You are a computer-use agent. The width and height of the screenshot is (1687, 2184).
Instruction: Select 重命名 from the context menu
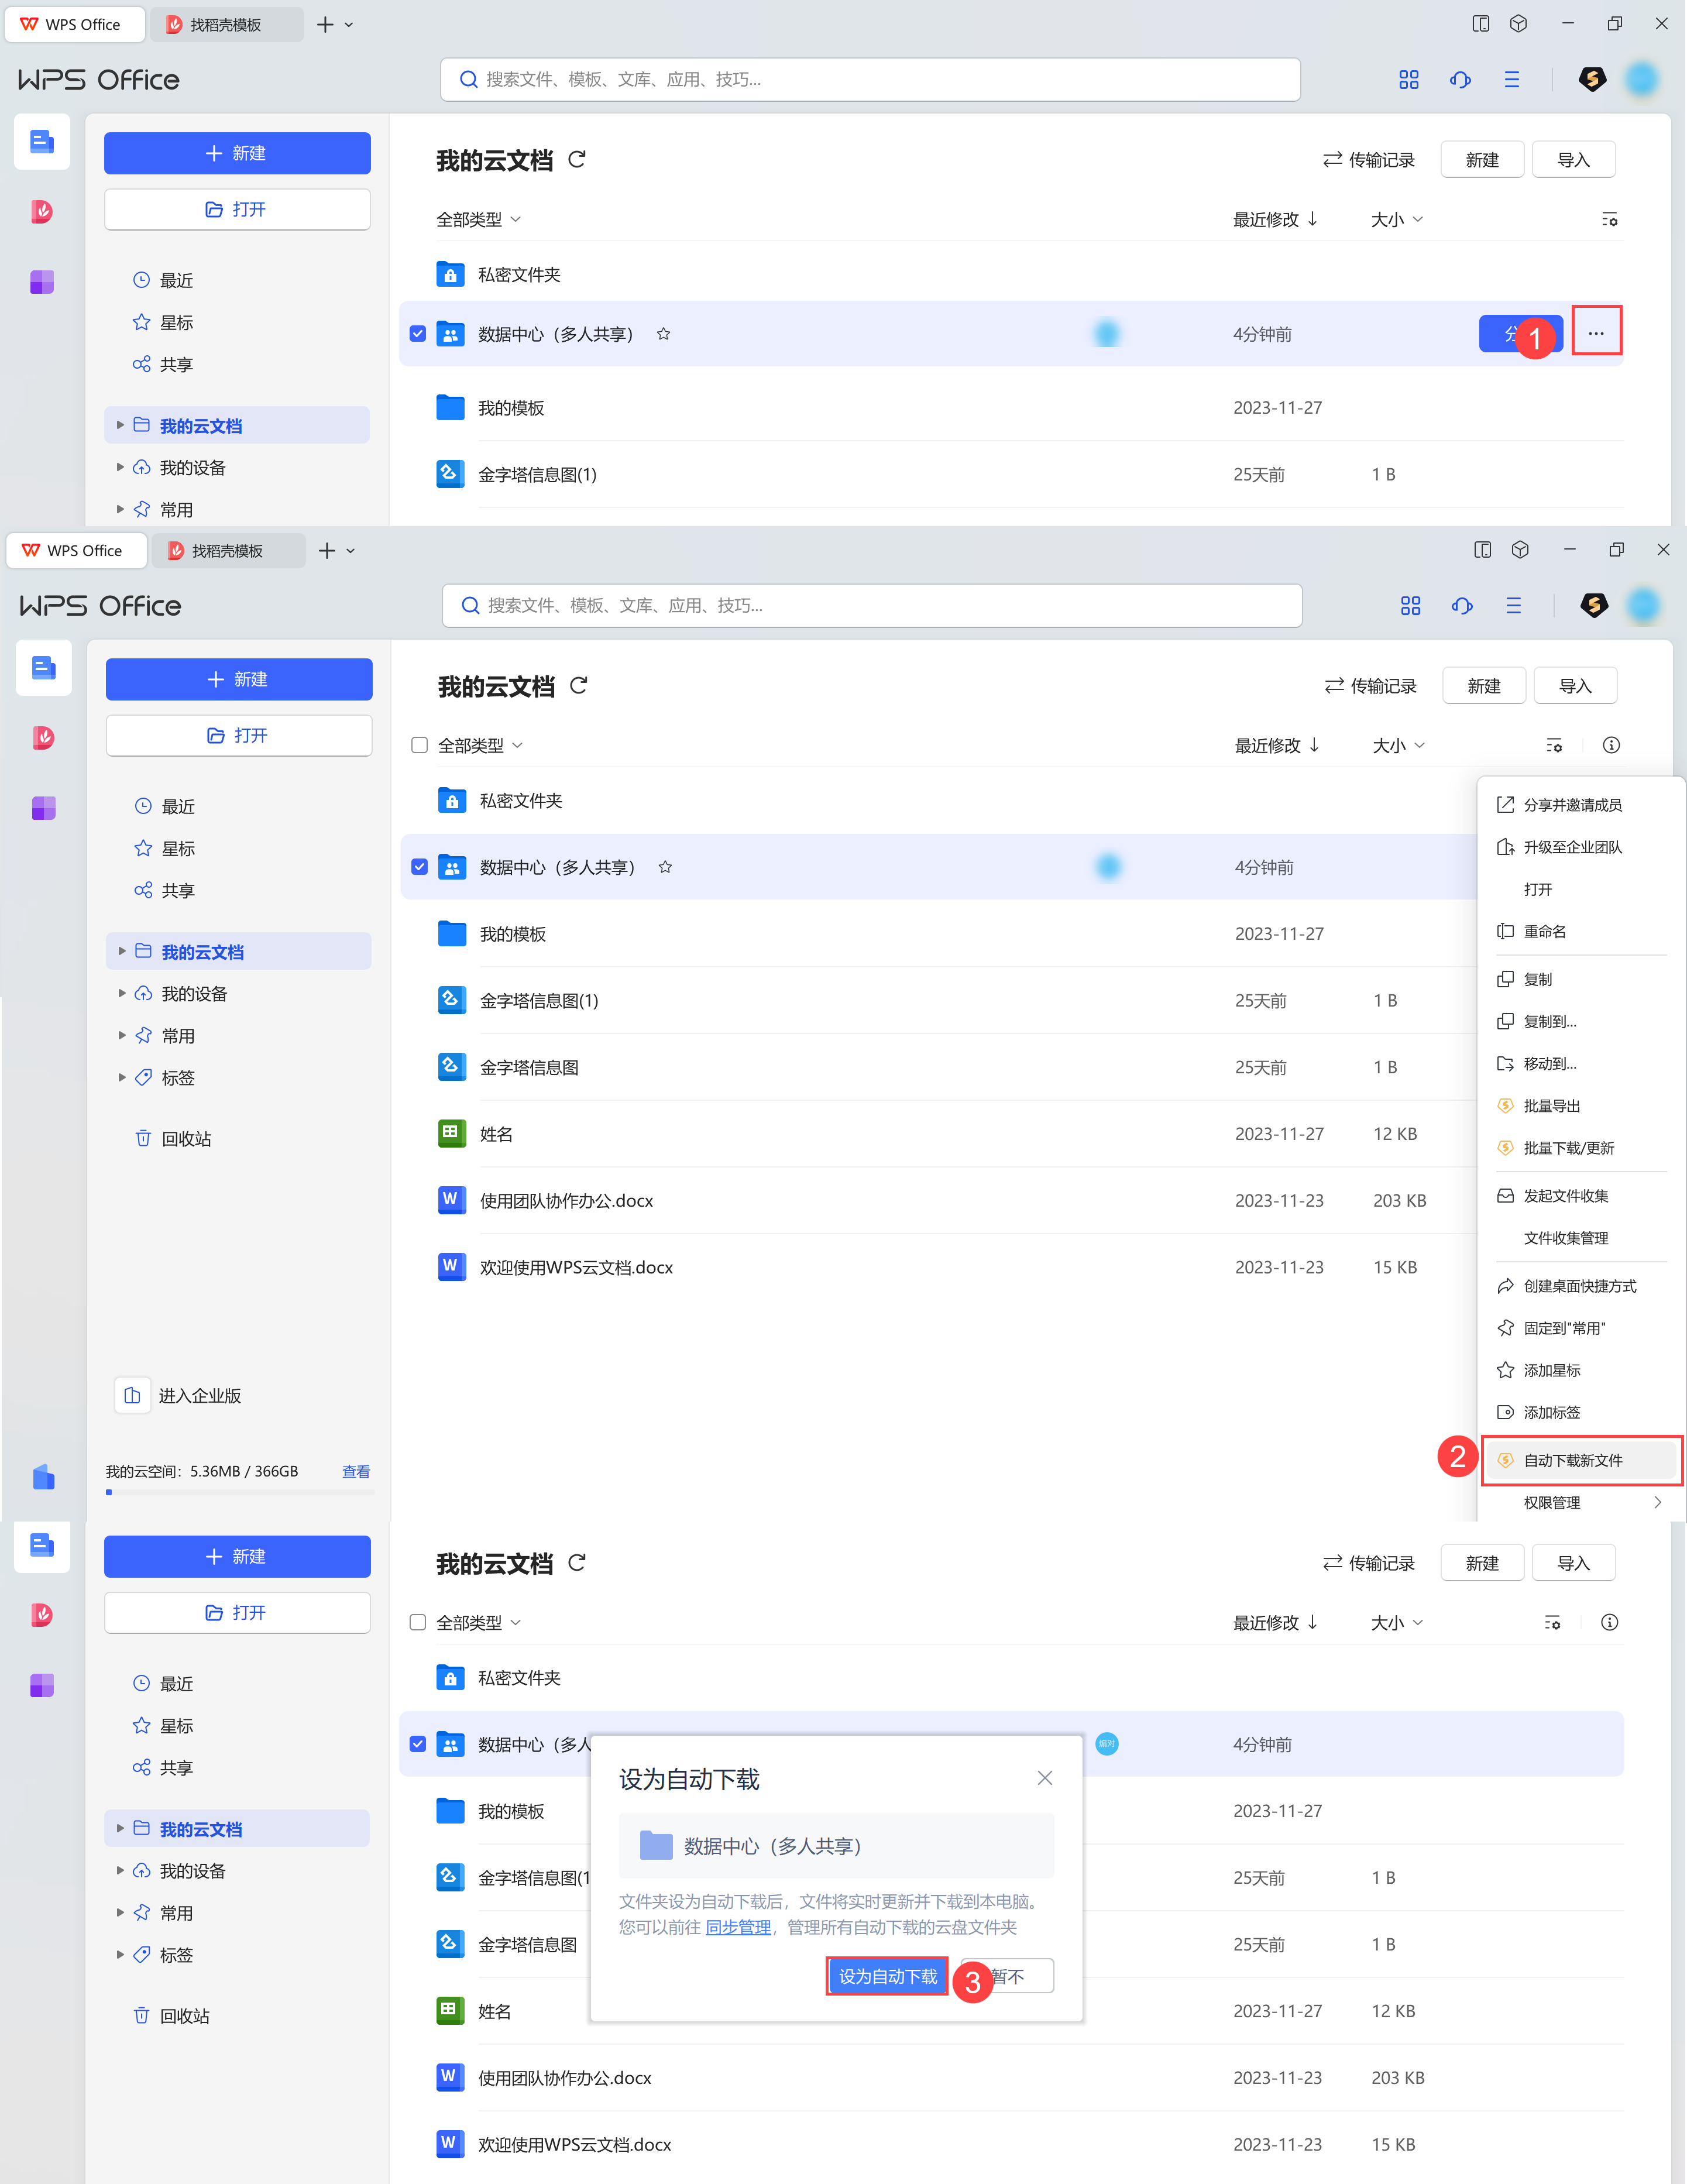tap(1544, 931)
